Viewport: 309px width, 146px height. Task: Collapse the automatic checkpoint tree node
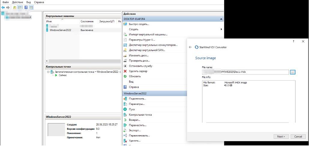pos(48,72)
